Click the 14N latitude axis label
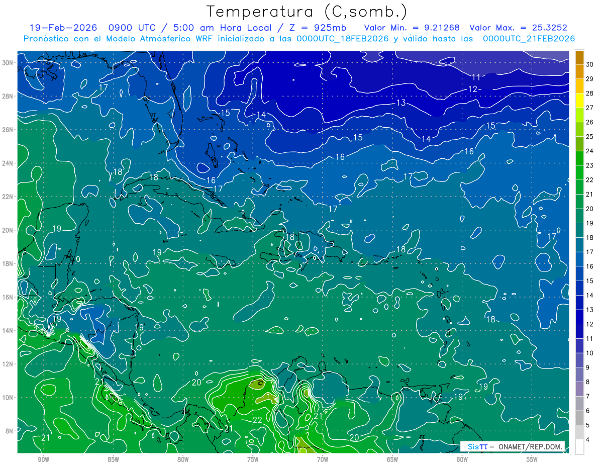Screen dimensions: 603x466 [8, 330]
